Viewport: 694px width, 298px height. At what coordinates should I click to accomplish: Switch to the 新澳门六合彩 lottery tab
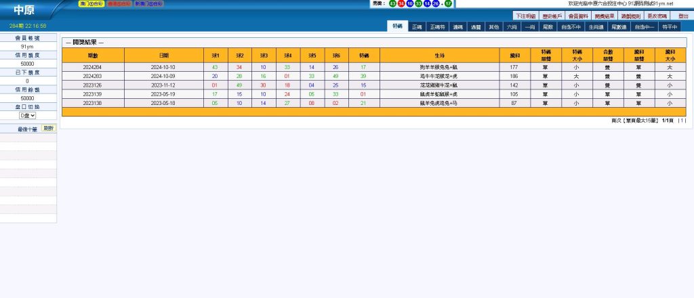point(149,4)
